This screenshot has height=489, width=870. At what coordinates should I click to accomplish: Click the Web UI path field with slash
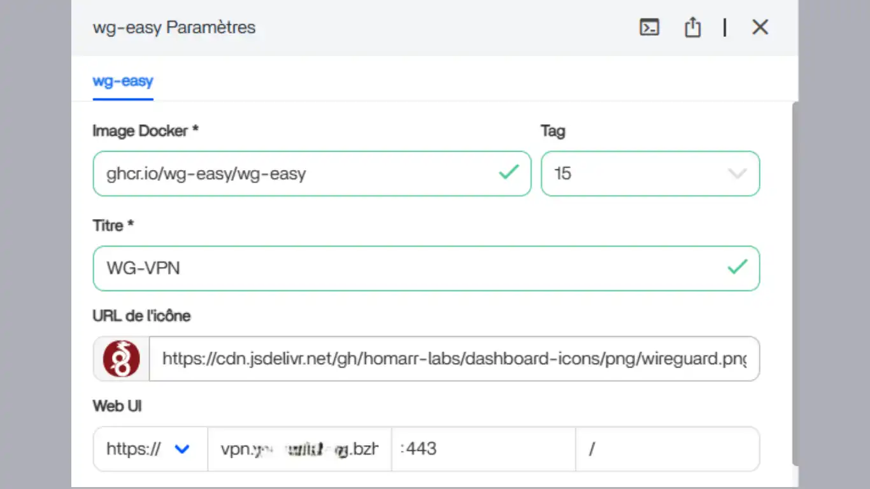(x=667, y=449)
